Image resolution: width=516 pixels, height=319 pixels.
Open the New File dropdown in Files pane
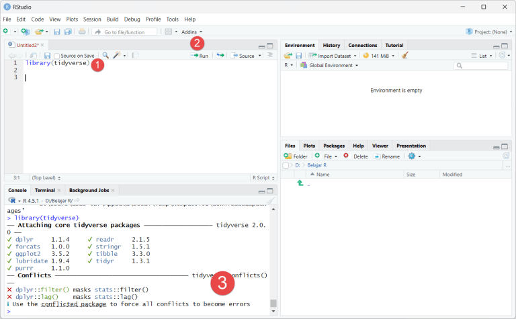coord(326,156)
